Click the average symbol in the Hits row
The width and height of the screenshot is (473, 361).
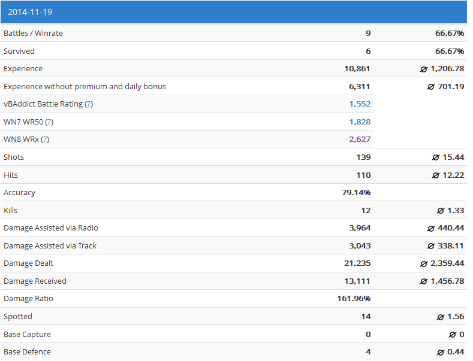[436, 175]
